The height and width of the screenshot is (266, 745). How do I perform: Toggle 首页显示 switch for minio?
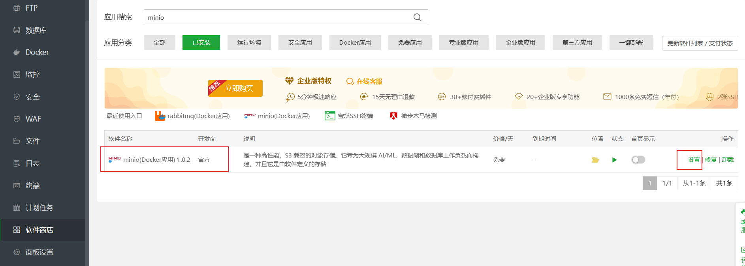click(x=638, y=160)
